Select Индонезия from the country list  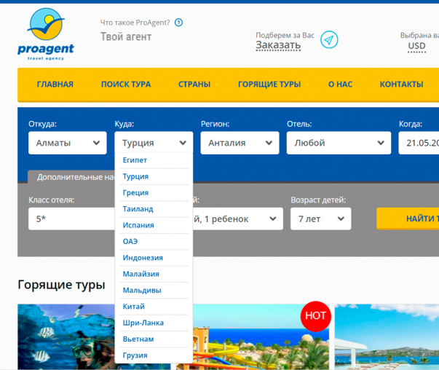click(x=154, y=258)
